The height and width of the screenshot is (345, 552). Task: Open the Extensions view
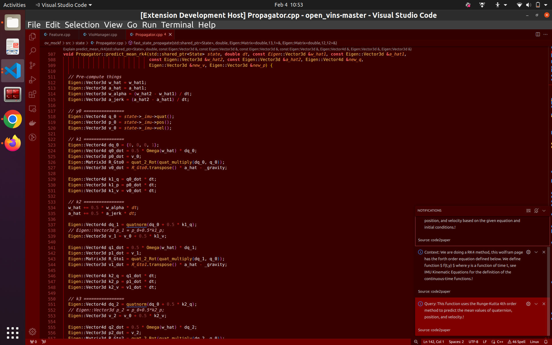tap(32, 94)
